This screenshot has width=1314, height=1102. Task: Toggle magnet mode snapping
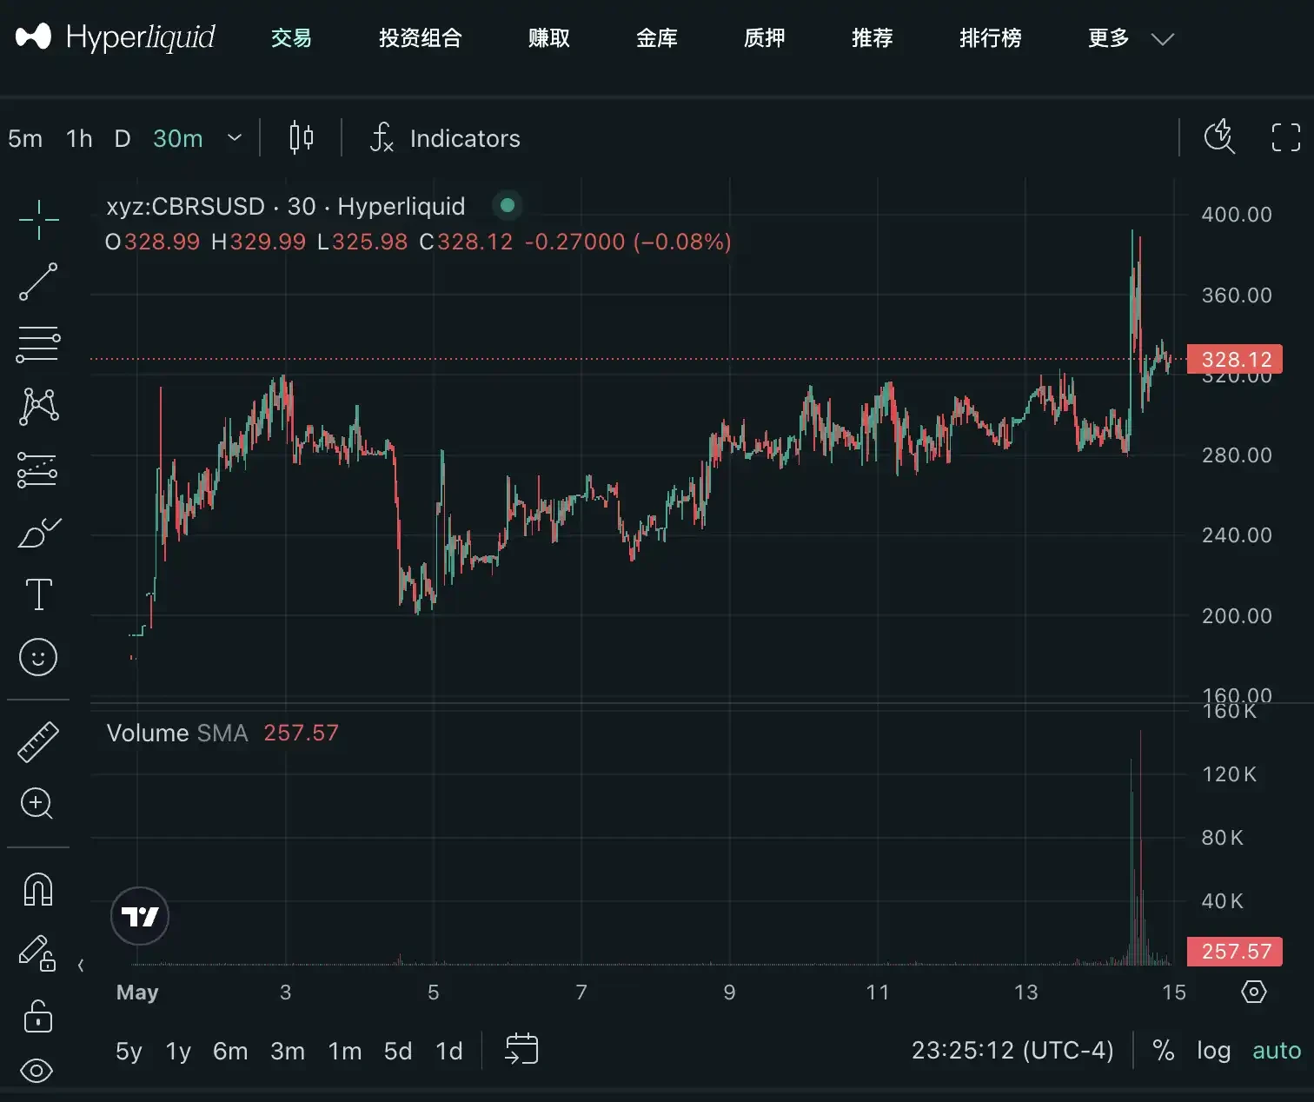(38, 889)
